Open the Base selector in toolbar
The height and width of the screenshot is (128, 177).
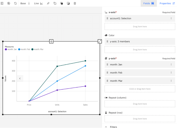[25, 3]
